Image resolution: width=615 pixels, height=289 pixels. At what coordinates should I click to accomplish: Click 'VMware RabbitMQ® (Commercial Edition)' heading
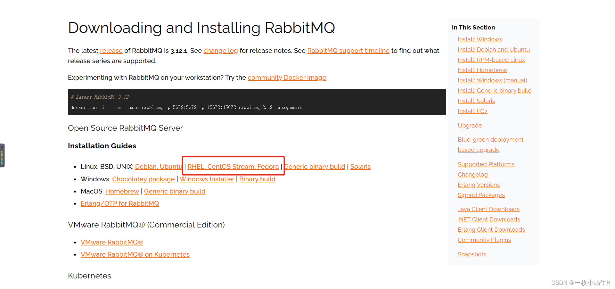click(146, 225)
